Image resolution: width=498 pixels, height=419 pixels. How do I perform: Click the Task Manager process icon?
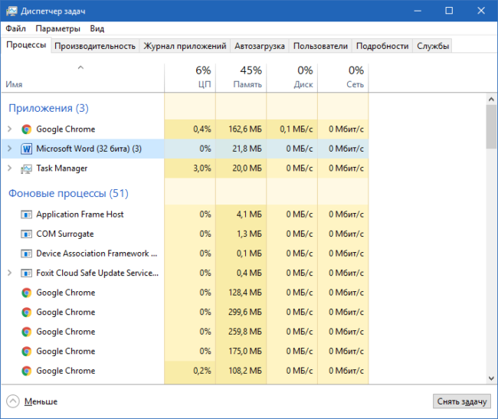(26, 169)
